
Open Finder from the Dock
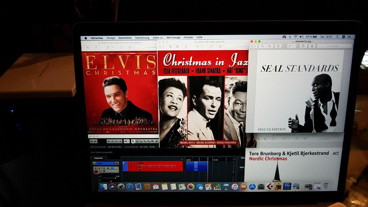pos(104,187)
